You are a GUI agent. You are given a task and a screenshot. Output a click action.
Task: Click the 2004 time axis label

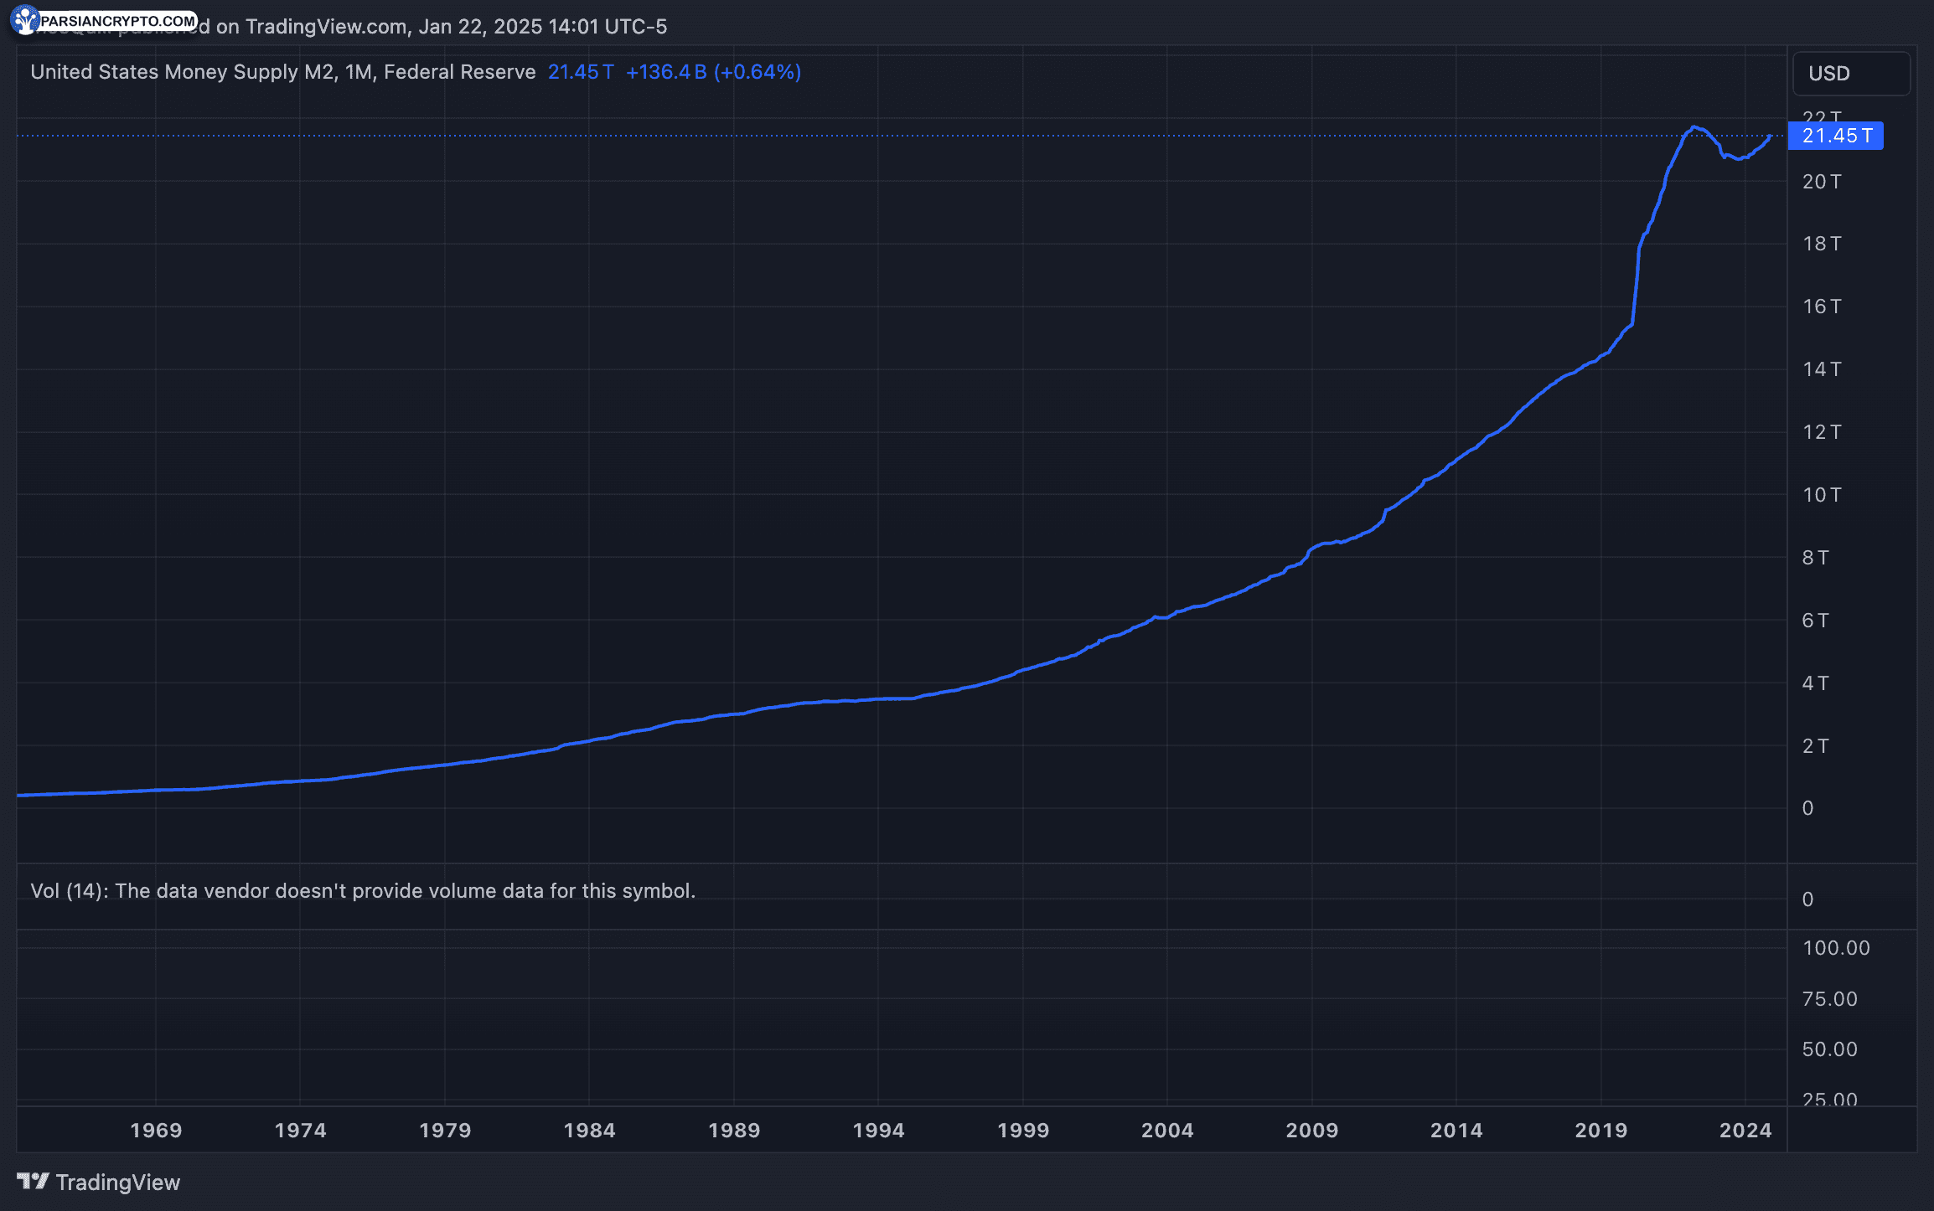point(1167,1130)
